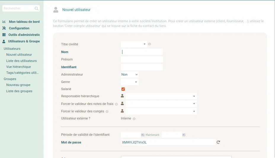Screen dimensions: 275x158
Task: Open Liste des utilisateurs
Action: (21, 61)
